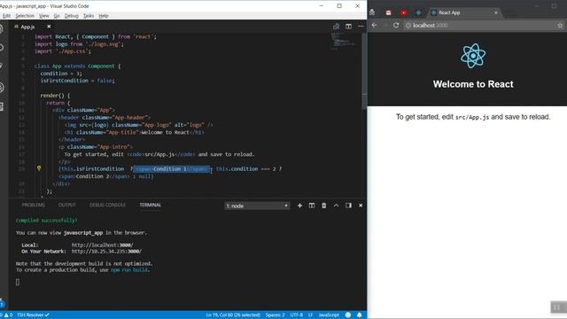Click the editor minimap
This screenshot has width=567, height=319.
(x=343, y=41)
